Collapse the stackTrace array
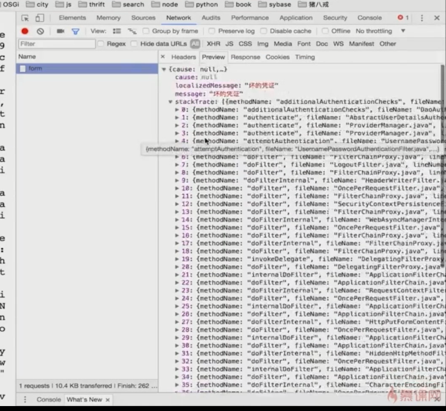This screenshot has width=446, height=411. pos(171,102)
